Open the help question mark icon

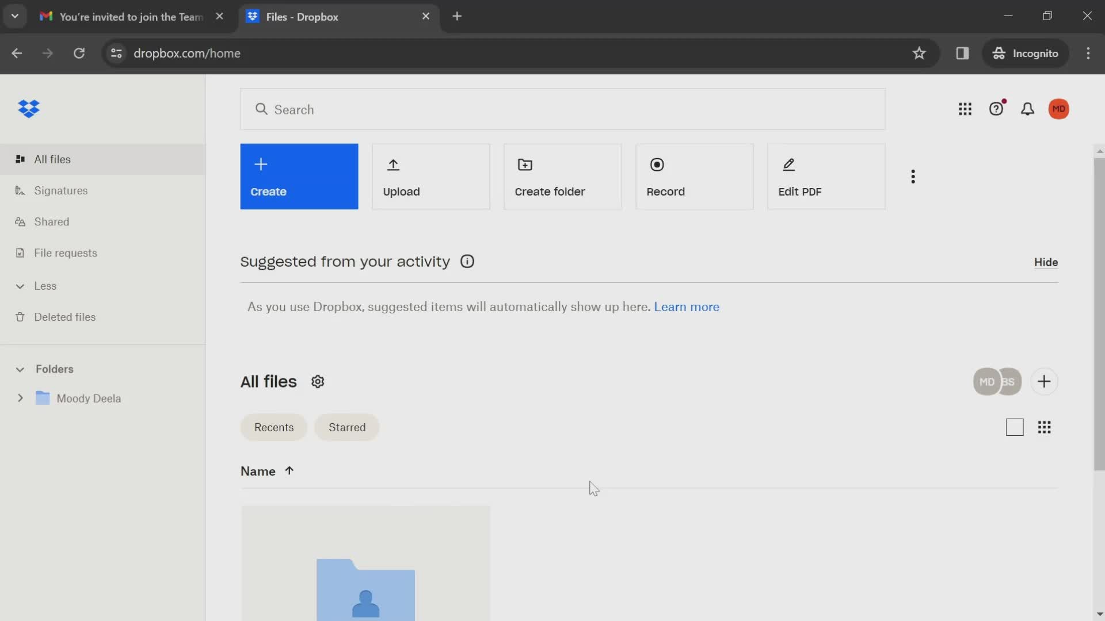pos(996,109)
